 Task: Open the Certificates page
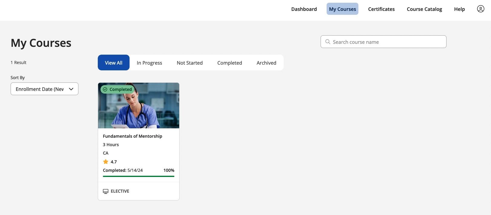[x=381, y=9]
